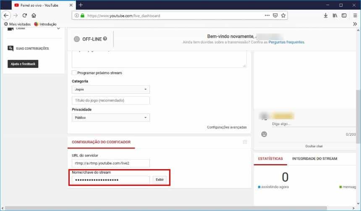Close the Painel ao vivo YouTube tab

point(71,5)
